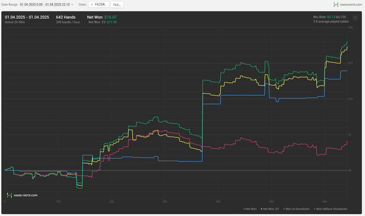Toggle the Net Won legend series

pos(250,209)
